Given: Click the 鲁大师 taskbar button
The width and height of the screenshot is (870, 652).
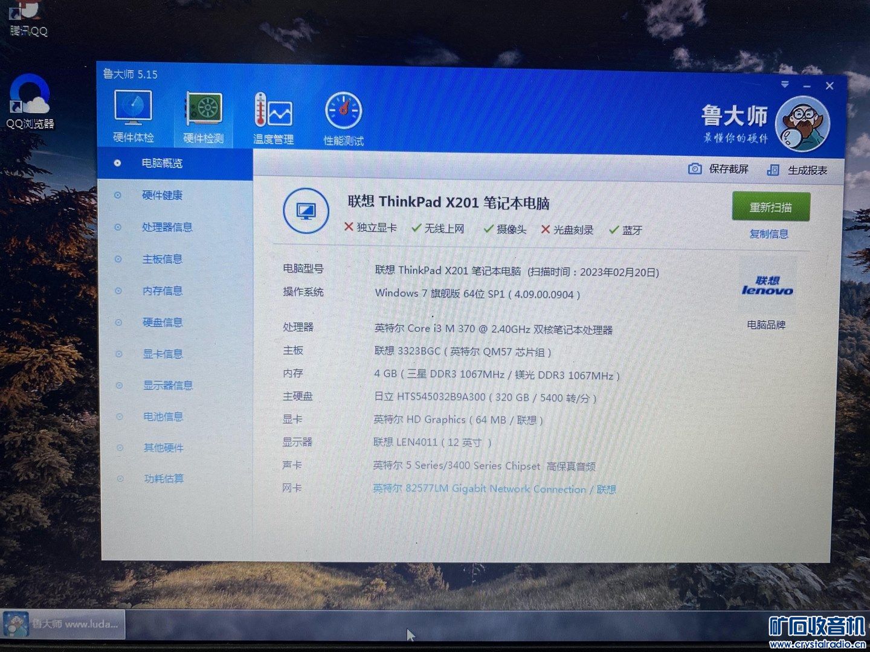Looking at the screenshot, I should 63,624.
